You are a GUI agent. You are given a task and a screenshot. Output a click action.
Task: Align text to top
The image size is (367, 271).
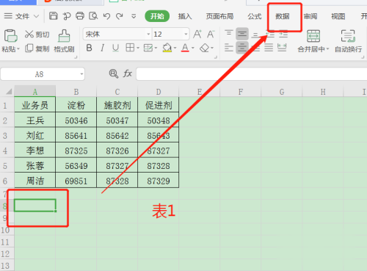229,34
